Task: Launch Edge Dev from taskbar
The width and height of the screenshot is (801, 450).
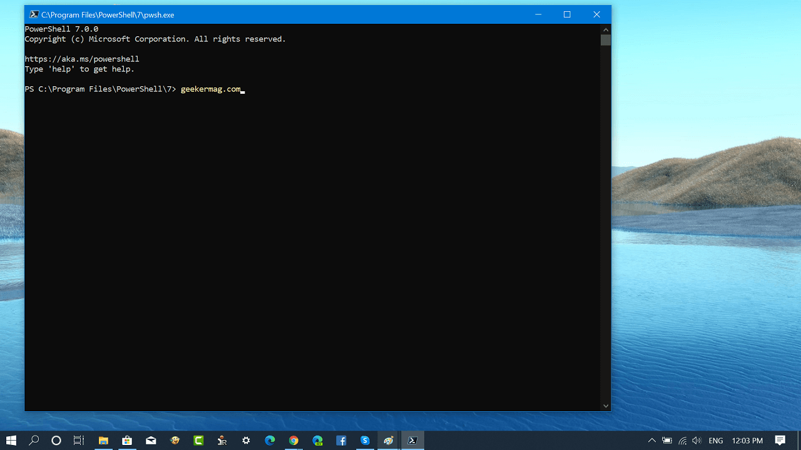Action: (317, 441)
